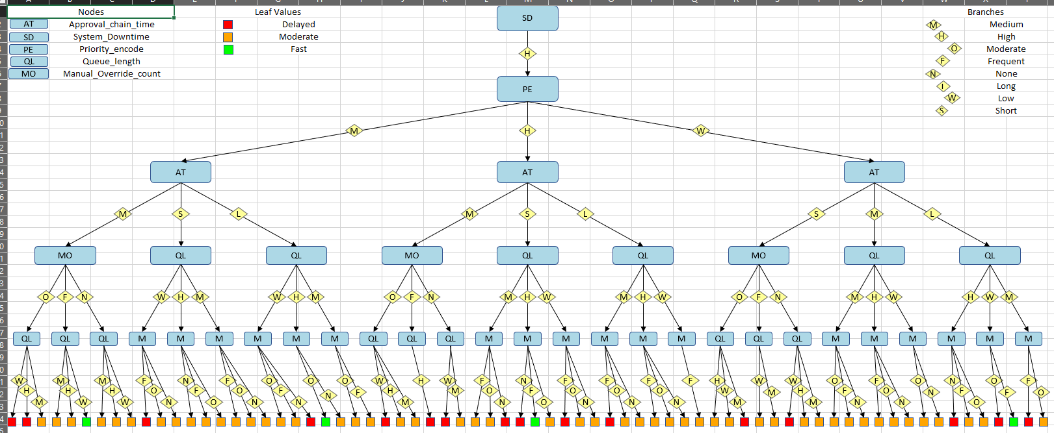Click the AT legend box beside Approval_chain_time
Screen dimensions: 1054x433
pyautogui.click(x=29, y=24)
